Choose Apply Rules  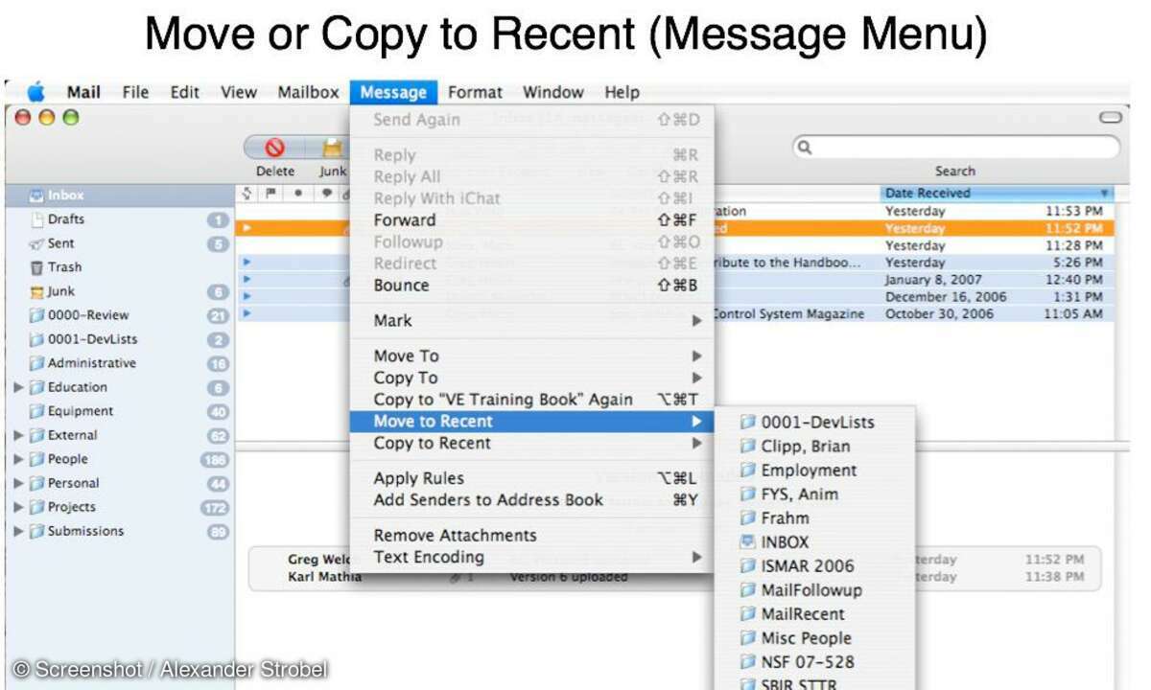(x=531, y=478)
